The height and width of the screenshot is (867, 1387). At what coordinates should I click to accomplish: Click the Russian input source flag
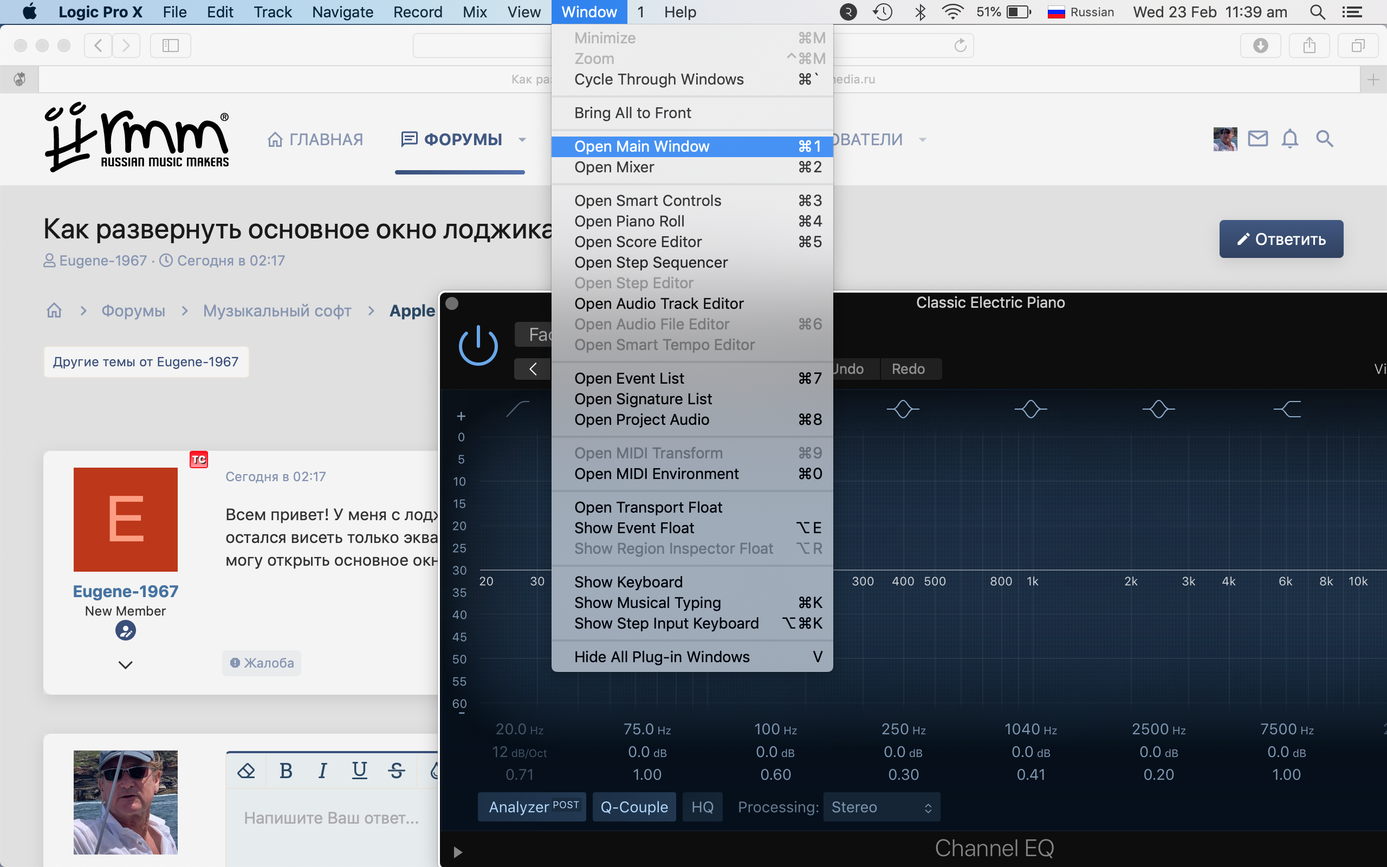1056,12
